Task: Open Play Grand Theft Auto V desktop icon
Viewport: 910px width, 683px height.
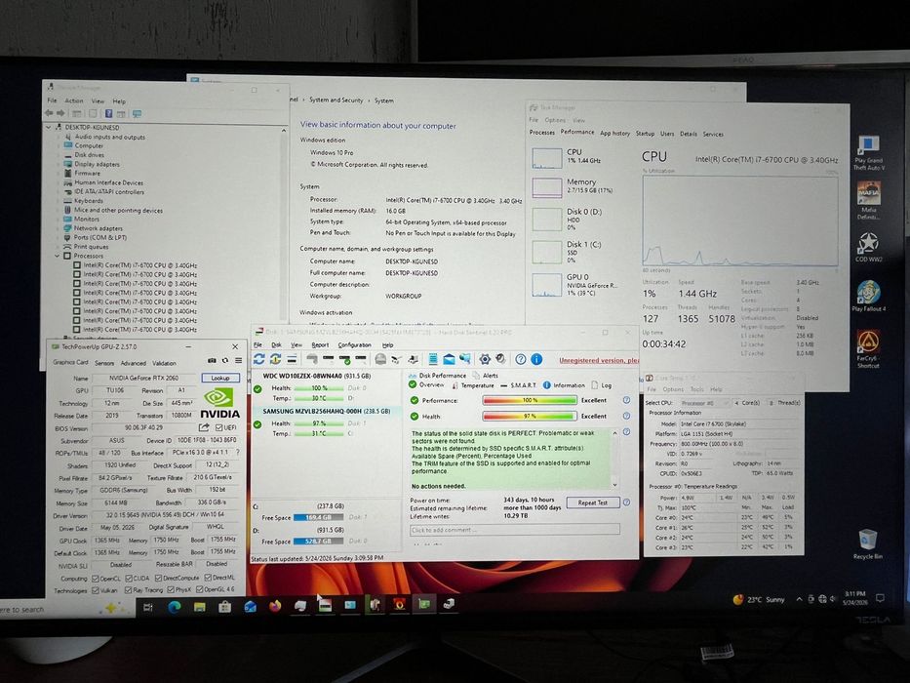Action: tap(868, 153)
